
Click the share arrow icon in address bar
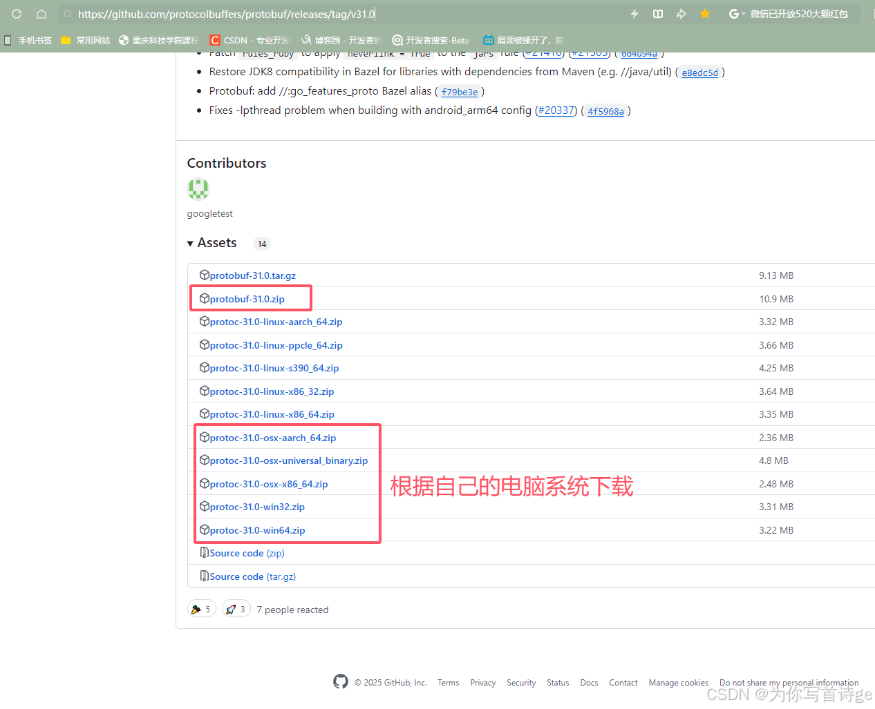click(681, 14)
